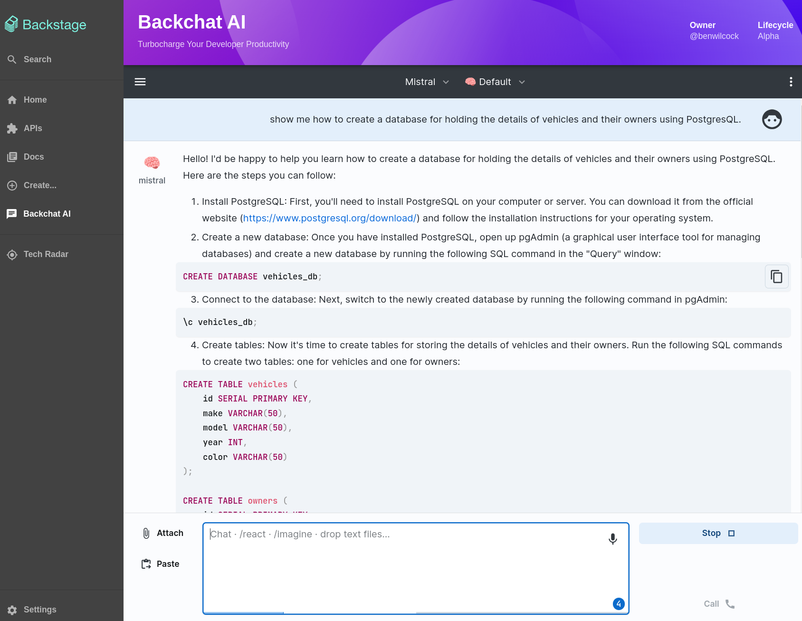The width and height of the screenshot is (802, 621).
Task: Open the Tech Radar section
Action: coord(47,254)
